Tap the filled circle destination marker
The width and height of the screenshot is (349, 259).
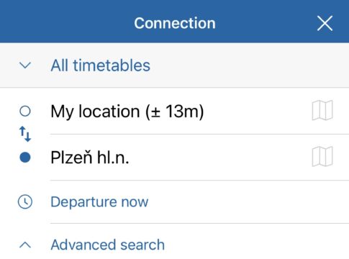pyautogui.click(x=25, y=158)
